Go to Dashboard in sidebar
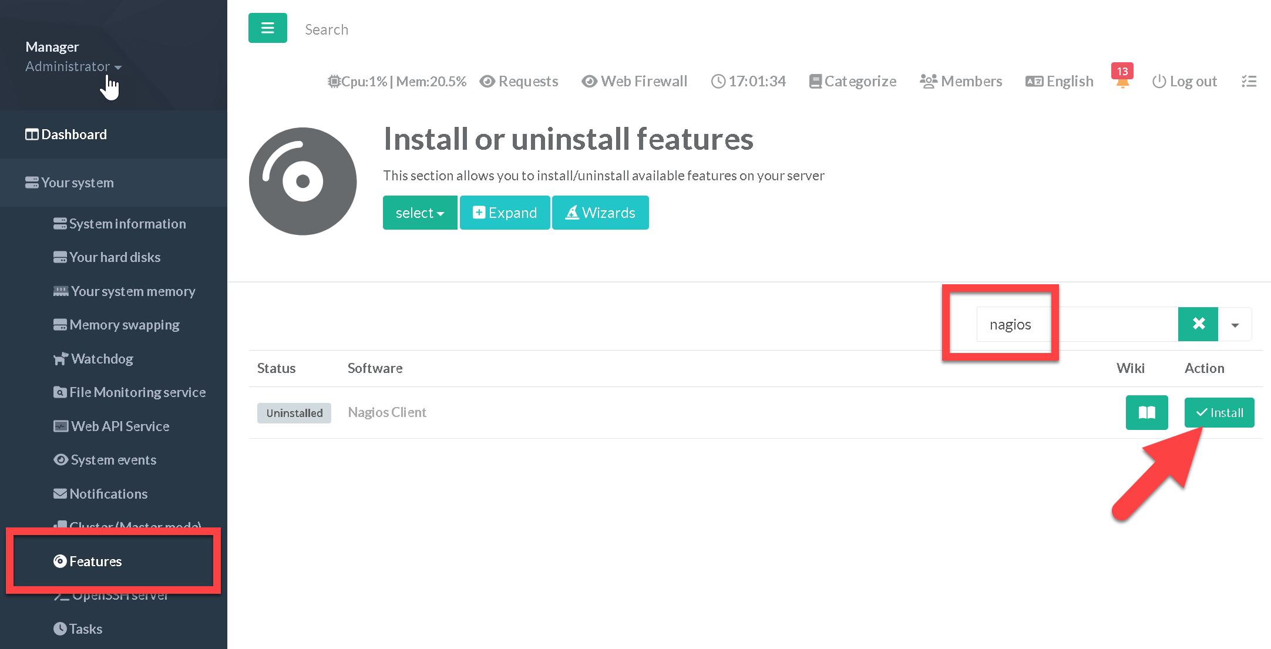Screen dimensions: 1271x649 tap(66, 134)
